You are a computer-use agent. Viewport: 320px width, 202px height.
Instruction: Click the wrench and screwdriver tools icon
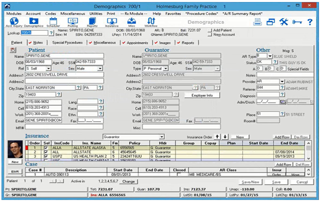coord(283,22)
